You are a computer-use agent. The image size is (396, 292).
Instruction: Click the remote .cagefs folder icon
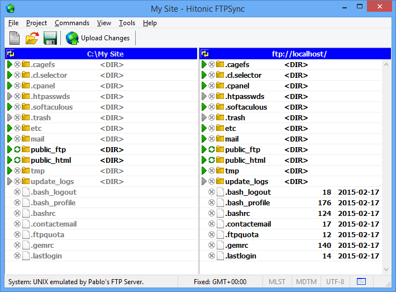pyautogui.click(x=220, y=64)
